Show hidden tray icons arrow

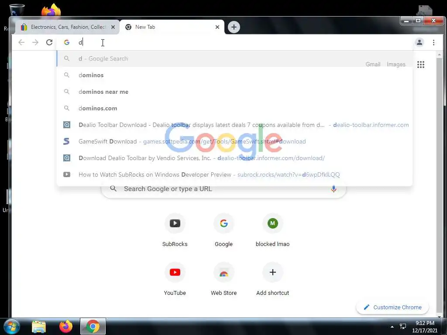point(392,326)
